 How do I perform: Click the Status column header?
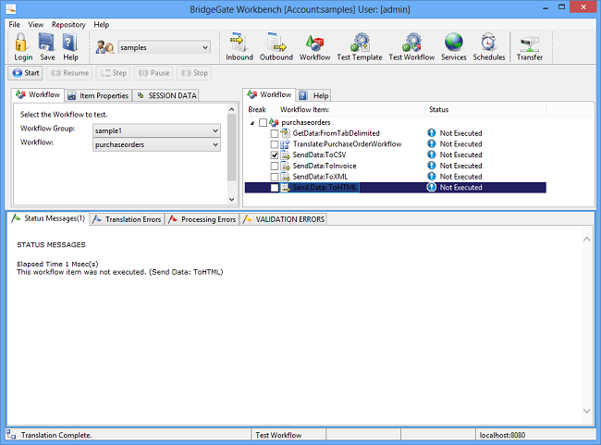(485, 110)
